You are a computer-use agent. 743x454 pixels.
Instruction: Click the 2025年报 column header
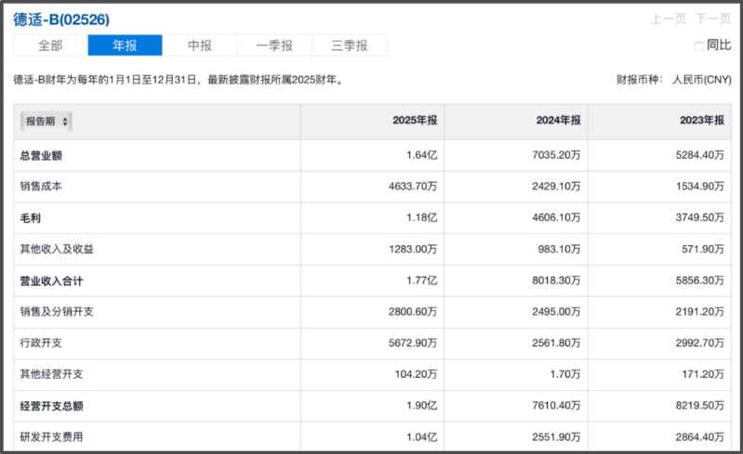coord(415,122)
